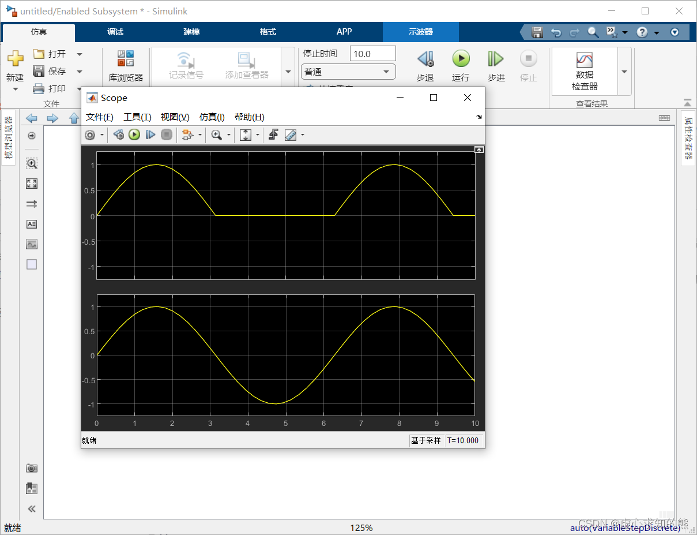697x535 pixels.
Task: Click the 步进 step forward button
Action: [496, 66]
